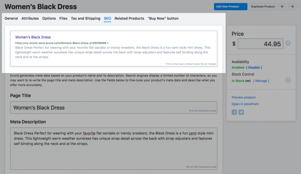Image resolution: width=301 pixels, height=174 pixels.
Task: Open Related Products tab
Action: 129,19
